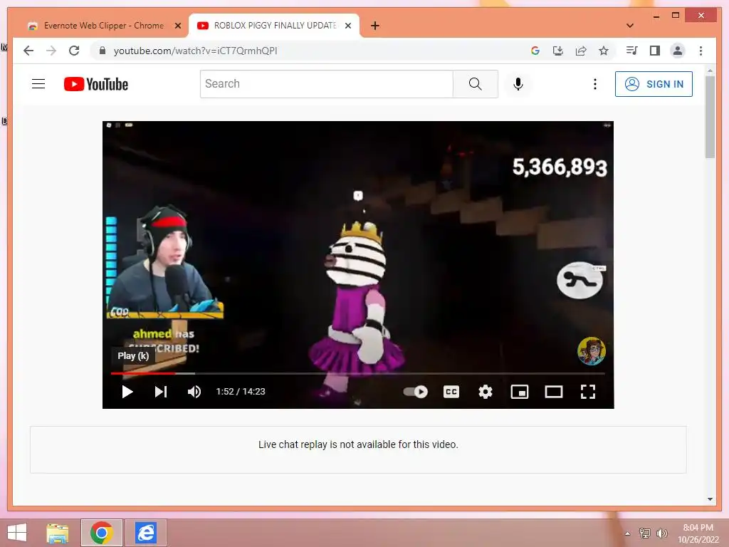Click "Live chat replay is not available" text
729x547 pixels.
click(x=358, y=444)
